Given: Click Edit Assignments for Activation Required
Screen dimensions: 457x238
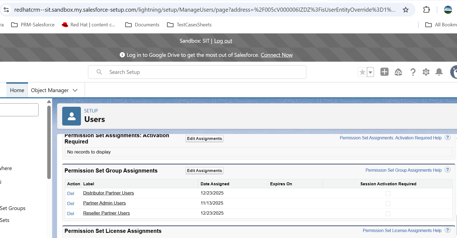Looking at the screenshot, I should 204,139.
